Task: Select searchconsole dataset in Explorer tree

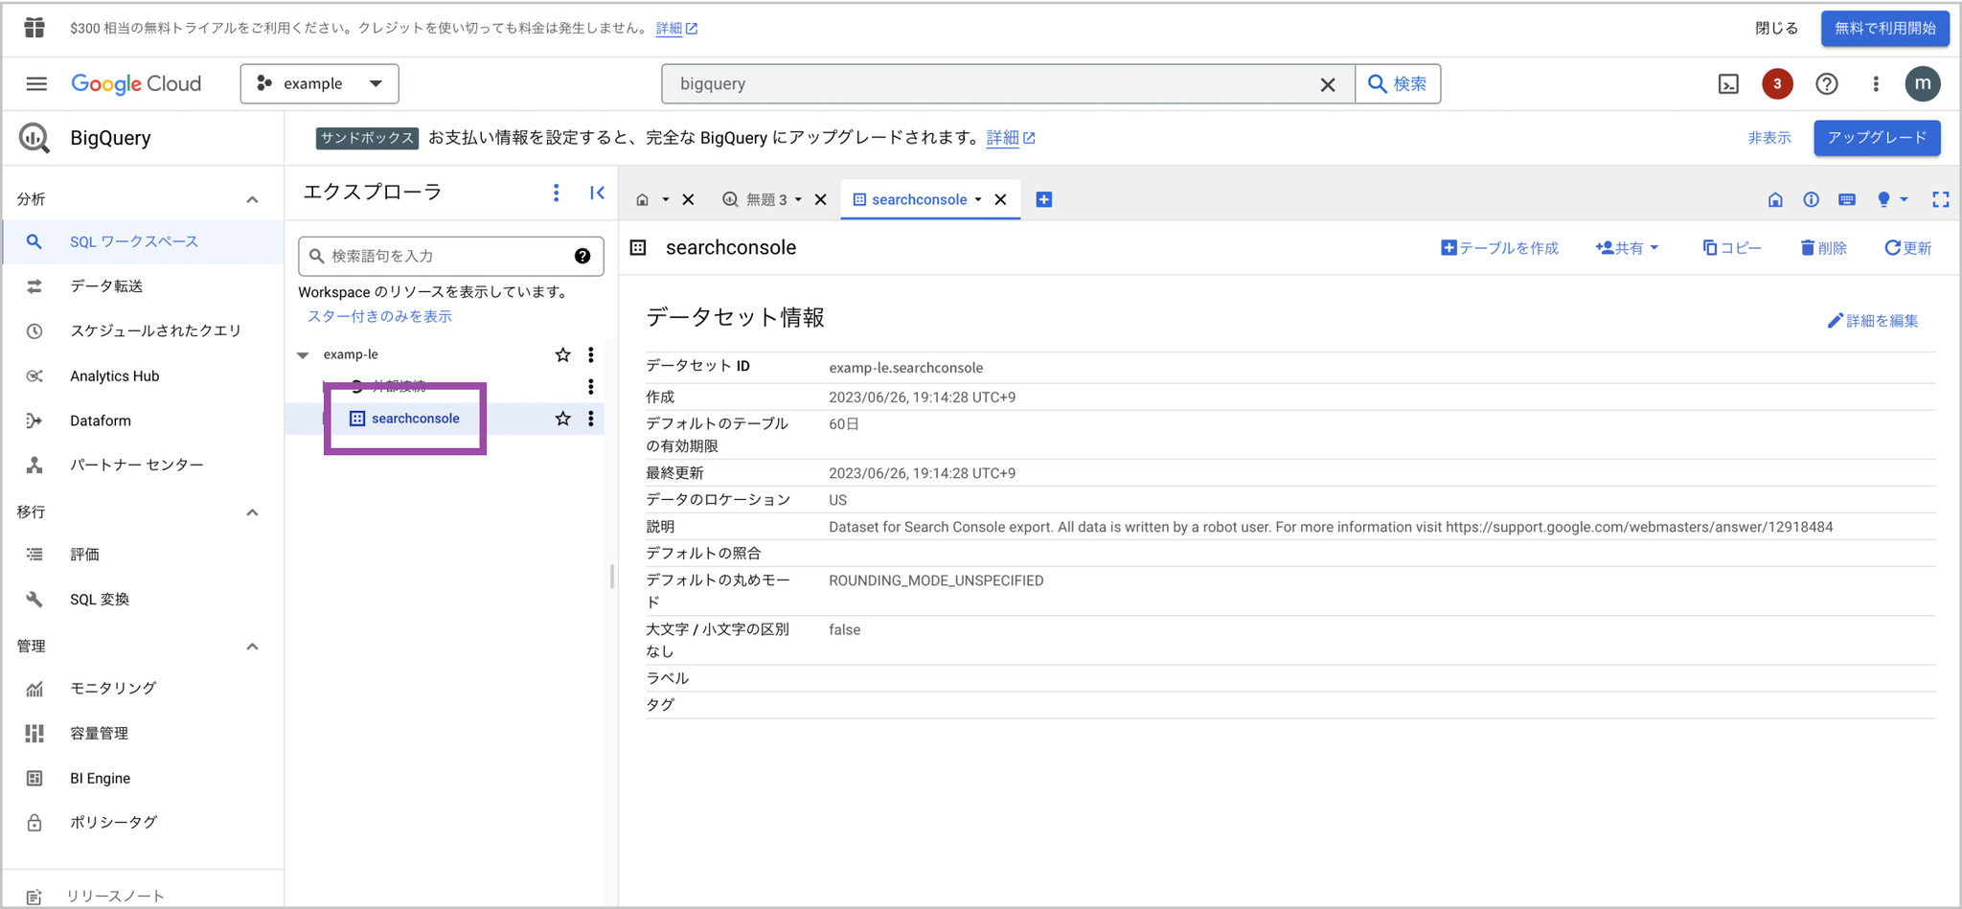Action: [415, 419]
